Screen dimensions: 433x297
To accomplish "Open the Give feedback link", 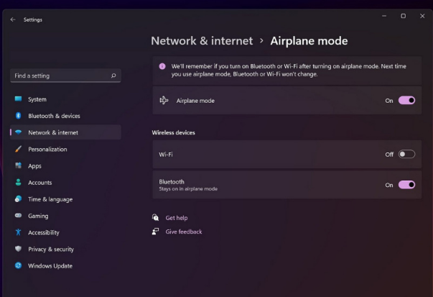I will (x=183, y=232).
